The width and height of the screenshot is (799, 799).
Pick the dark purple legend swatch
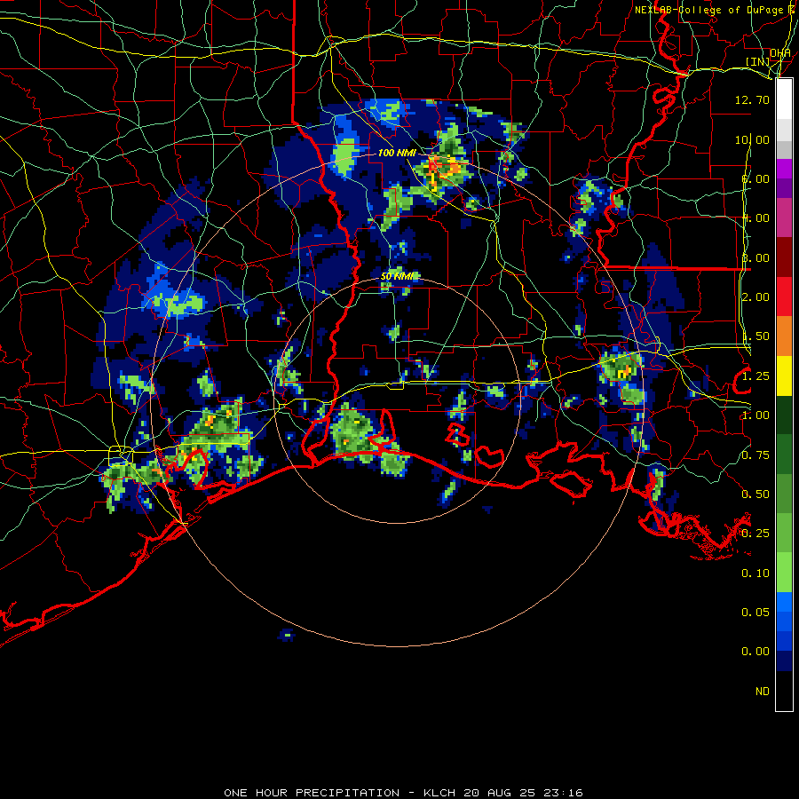[x=784, y=188]
